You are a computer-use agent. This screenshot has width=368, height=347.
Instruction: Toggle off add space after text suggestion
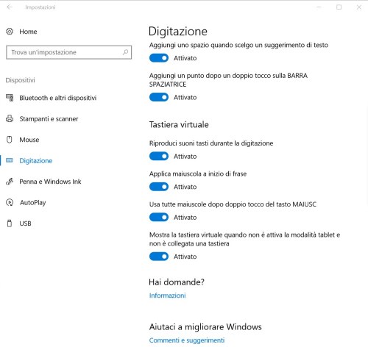pyautogui.click(x=159, y=58)
